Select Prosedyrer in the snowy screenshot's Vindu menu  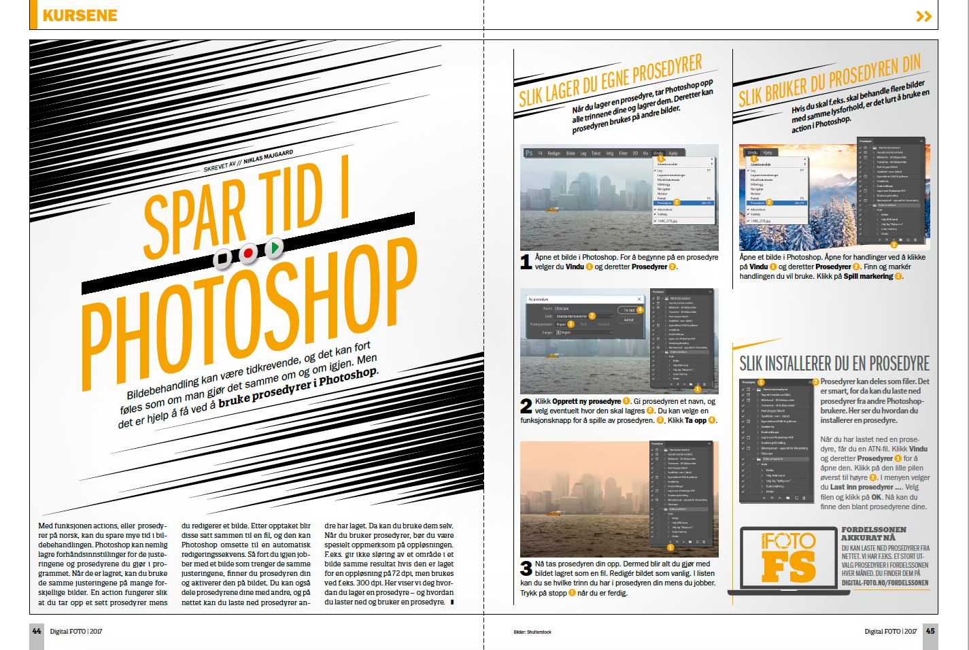point(777,203)
